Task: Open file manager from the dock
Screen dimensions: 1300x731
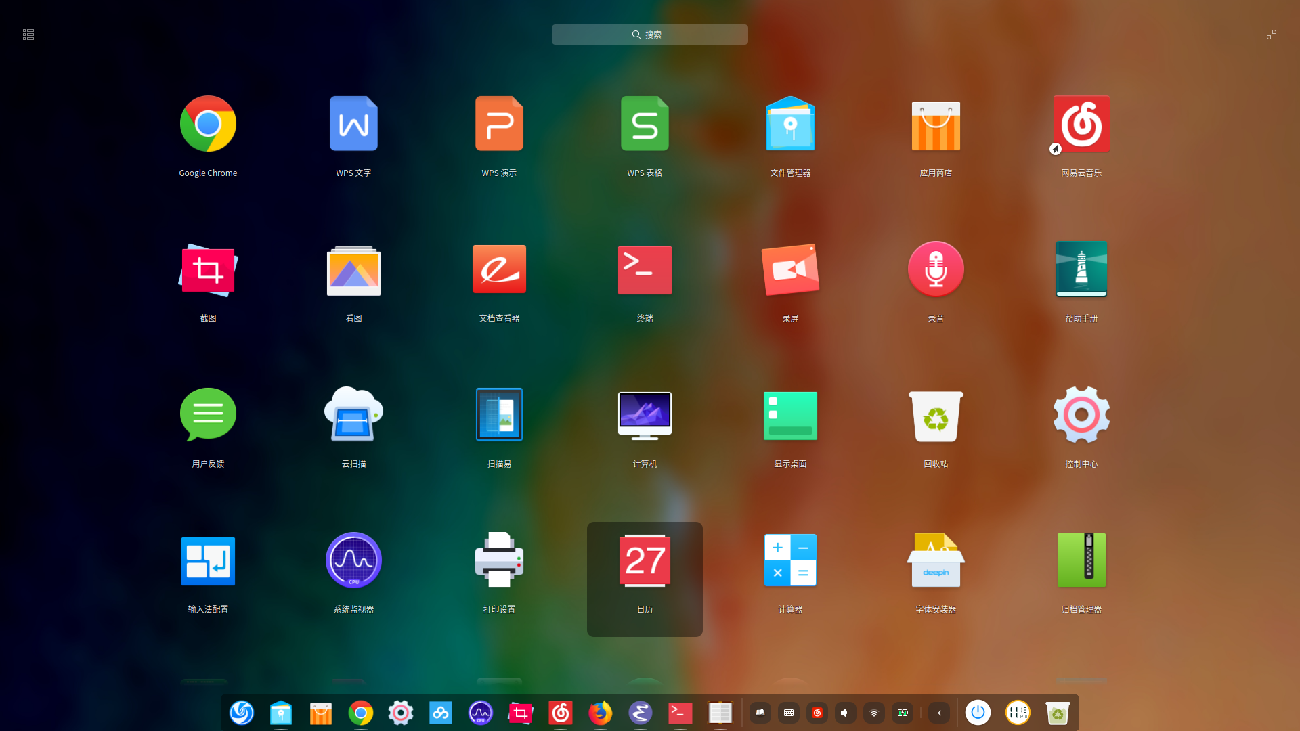Action: point(281,713)
